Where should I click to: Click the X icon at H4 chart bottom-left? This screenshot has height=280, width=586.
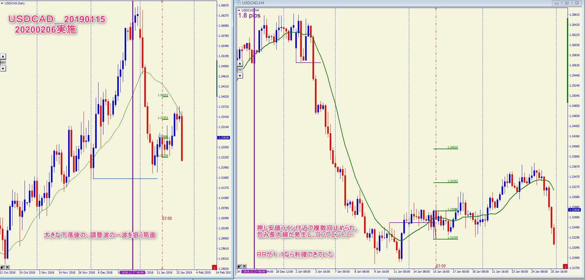click(245, 266)
